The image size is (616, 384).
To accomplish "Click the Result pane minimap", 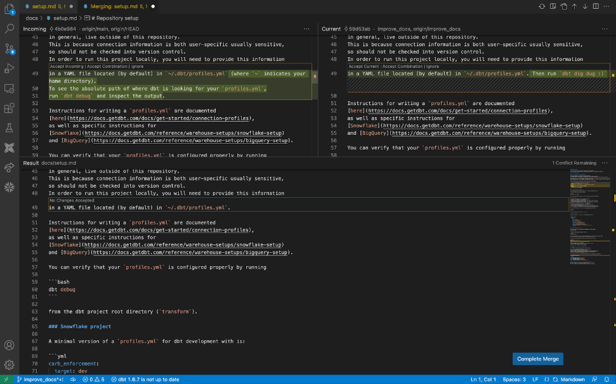I will coord(589,218).
